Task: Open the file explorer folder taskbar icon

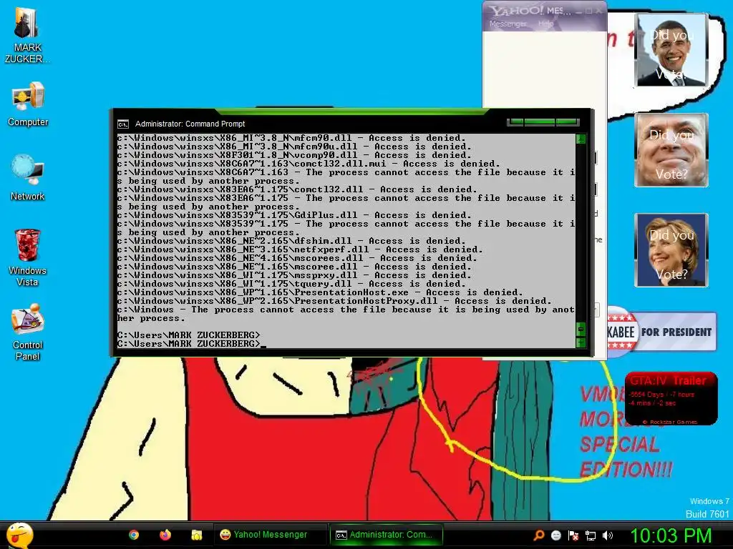Action: 197,535
